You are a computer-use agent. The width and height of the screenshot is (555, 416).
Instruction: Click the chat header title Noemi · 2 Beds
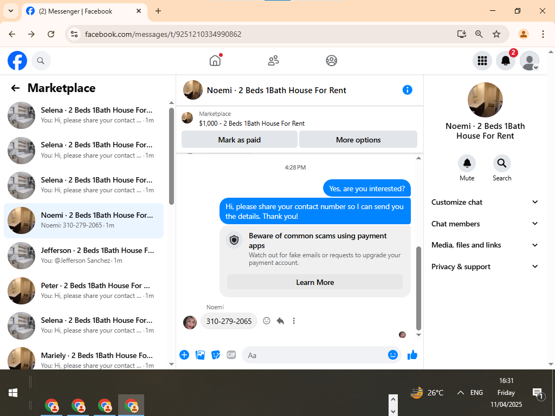[x=276, y=90]
